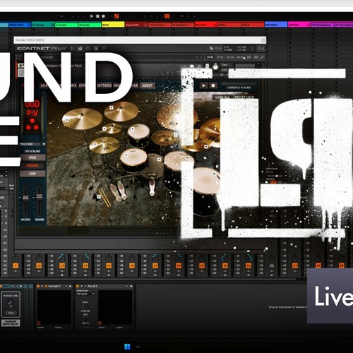This screenshot has height=353, width=353.
Task: Play the groove in the drum plugin player
Action: point(204,85)
